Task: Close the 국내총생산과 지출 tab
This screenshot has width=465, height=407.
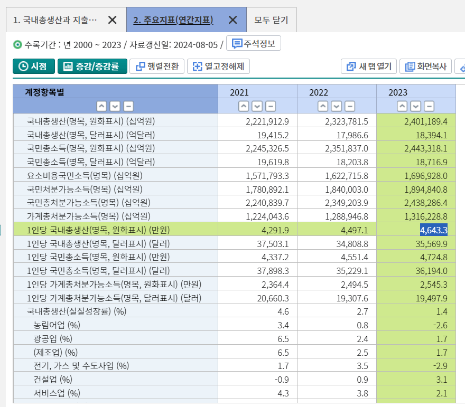Action: 112,20
